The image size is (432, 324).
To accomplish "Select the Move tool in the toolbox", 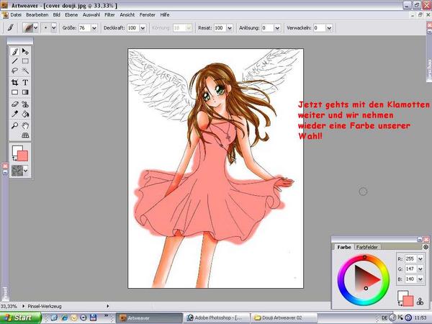I will [25, 52].
